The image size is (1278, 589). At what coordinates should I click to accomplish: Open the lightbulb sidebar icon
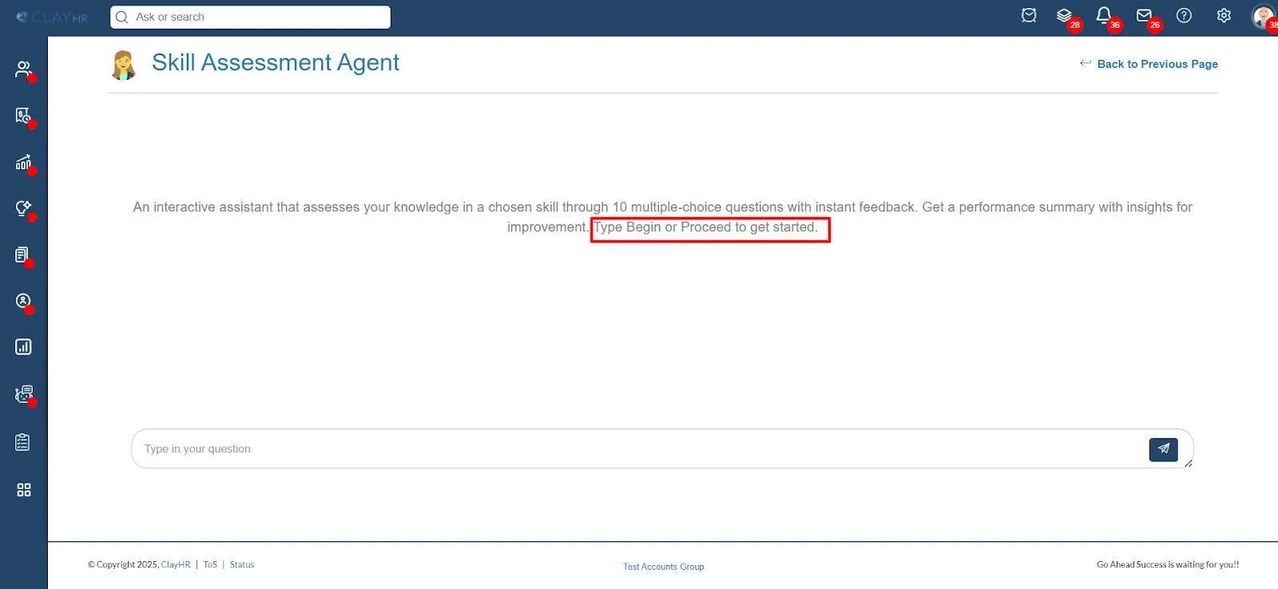click(23, 208)
